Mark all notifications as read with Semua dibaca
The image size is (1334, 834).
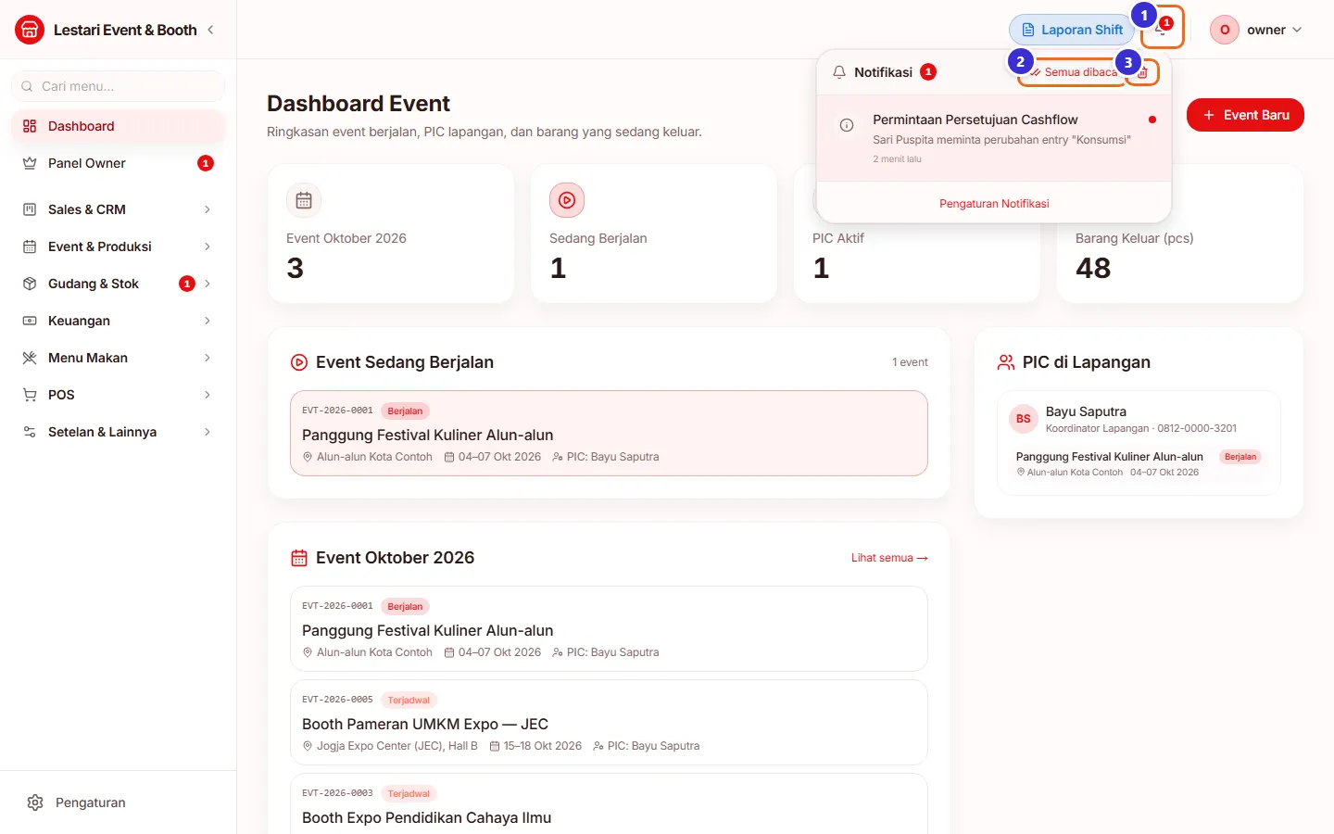(1073, 72)
